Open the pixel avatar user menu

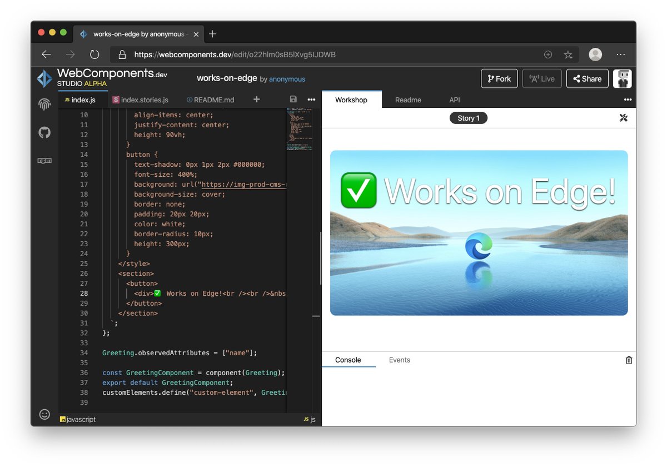point(622,78)
